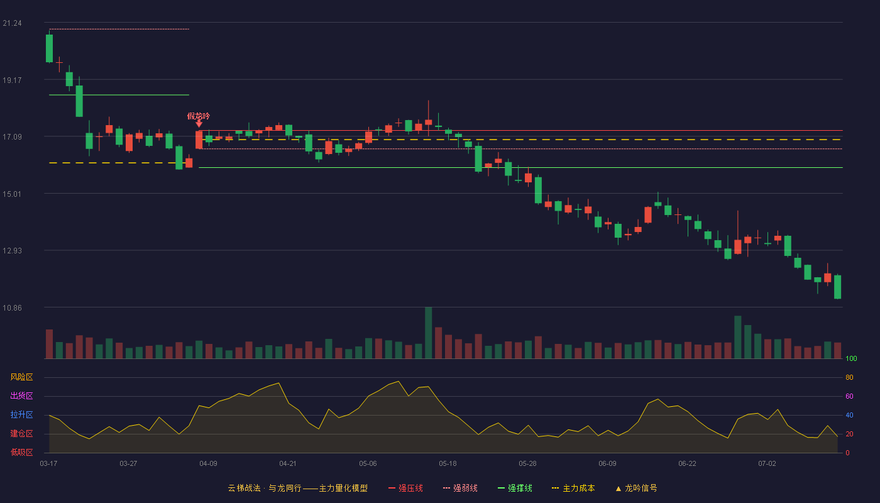This screenshot has height=503, width=880.
Task: Click the orange 80 indicator scale value
Action: coord(849,378)
